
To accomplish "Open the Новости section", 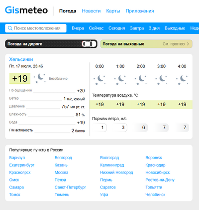I will point(91,11).
